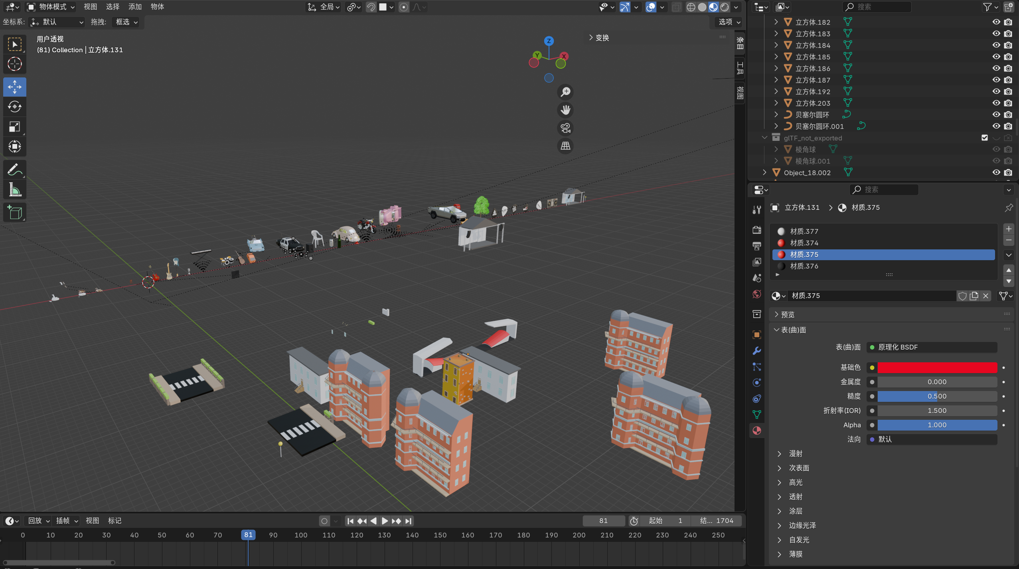The image size is (1019, 569).
Task: Activate the Rotate tool
Action: click(x=15, y=107)
